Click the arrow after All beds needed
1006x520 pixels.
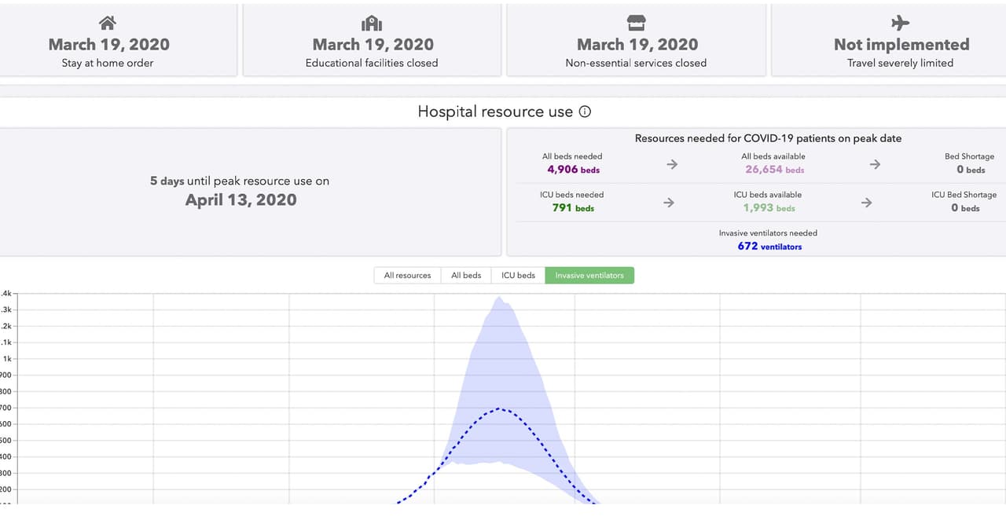pos(672,164)
